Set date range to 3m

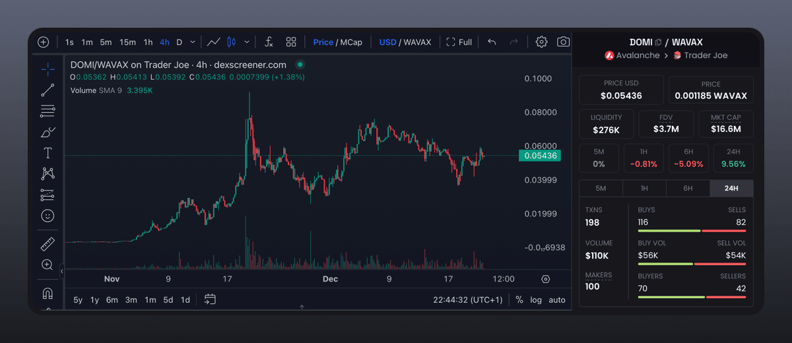[131, 299]
